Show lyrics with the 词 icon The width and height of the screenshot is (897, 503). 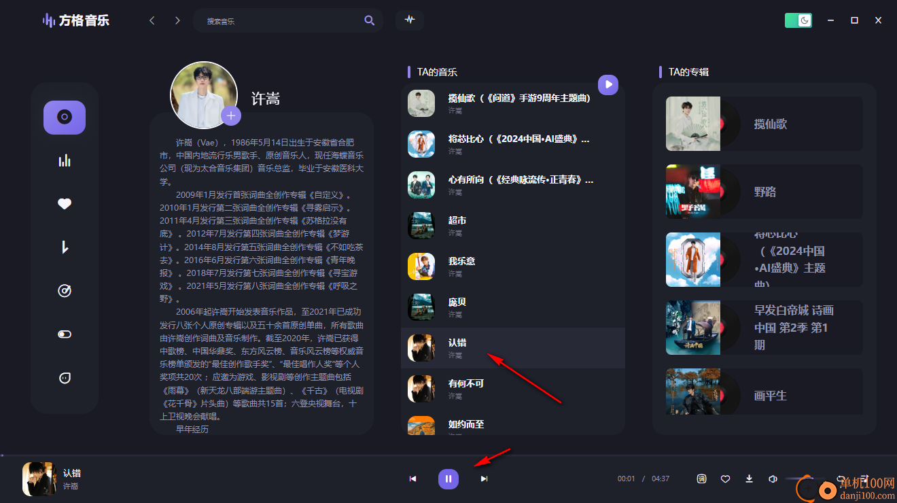click(701, 479)
